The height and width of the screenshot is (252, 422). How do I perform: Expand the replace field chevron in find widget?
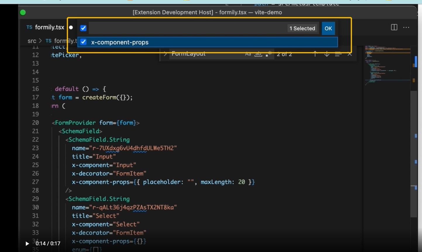click(165, 54)
